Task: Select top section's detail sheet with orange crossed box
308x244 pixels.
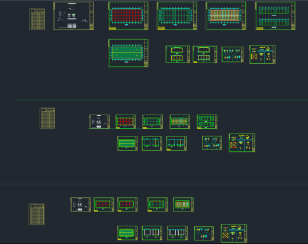Action: tap(262, 54)
